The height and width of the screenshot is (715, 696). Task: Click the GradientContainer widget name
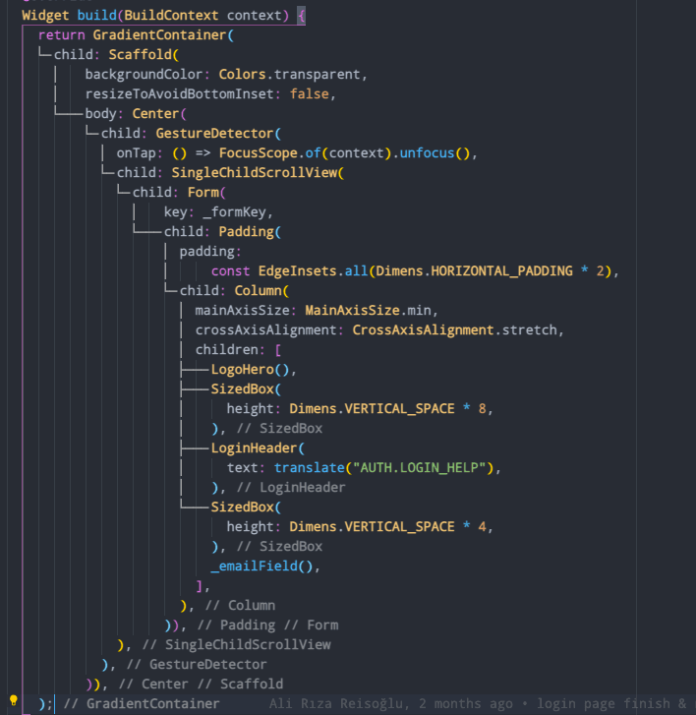tap(159, 35)
